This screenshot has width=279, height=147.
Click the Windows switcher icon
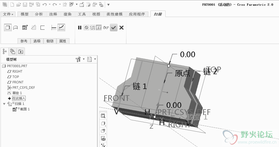point(72,5)
